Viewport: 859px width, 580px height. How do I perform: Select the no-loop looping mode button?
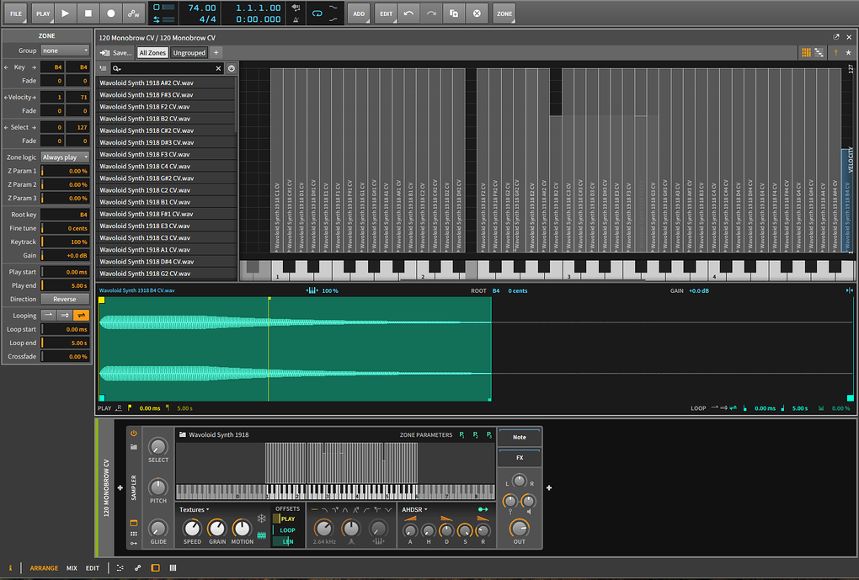(49, 316)
